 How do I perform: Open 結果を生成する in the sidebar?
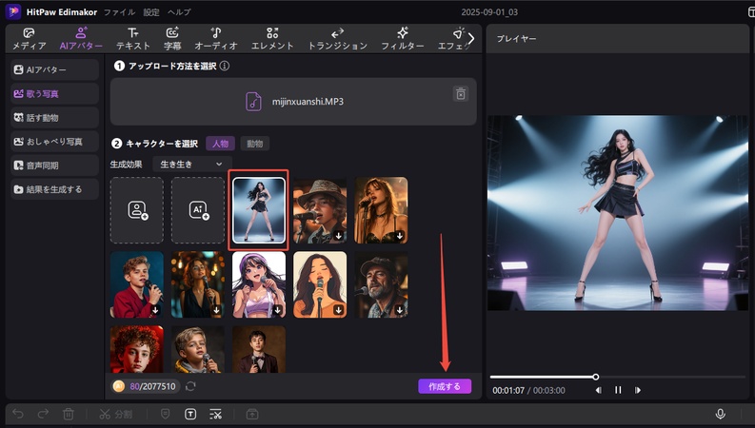[55, 189]
